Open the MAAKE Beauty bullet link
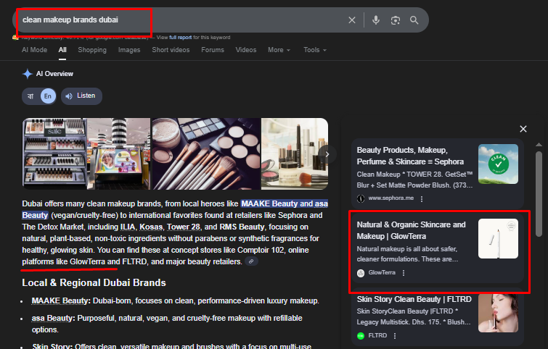The height and width of the screenshot is (349, 548). coord(60,301)
